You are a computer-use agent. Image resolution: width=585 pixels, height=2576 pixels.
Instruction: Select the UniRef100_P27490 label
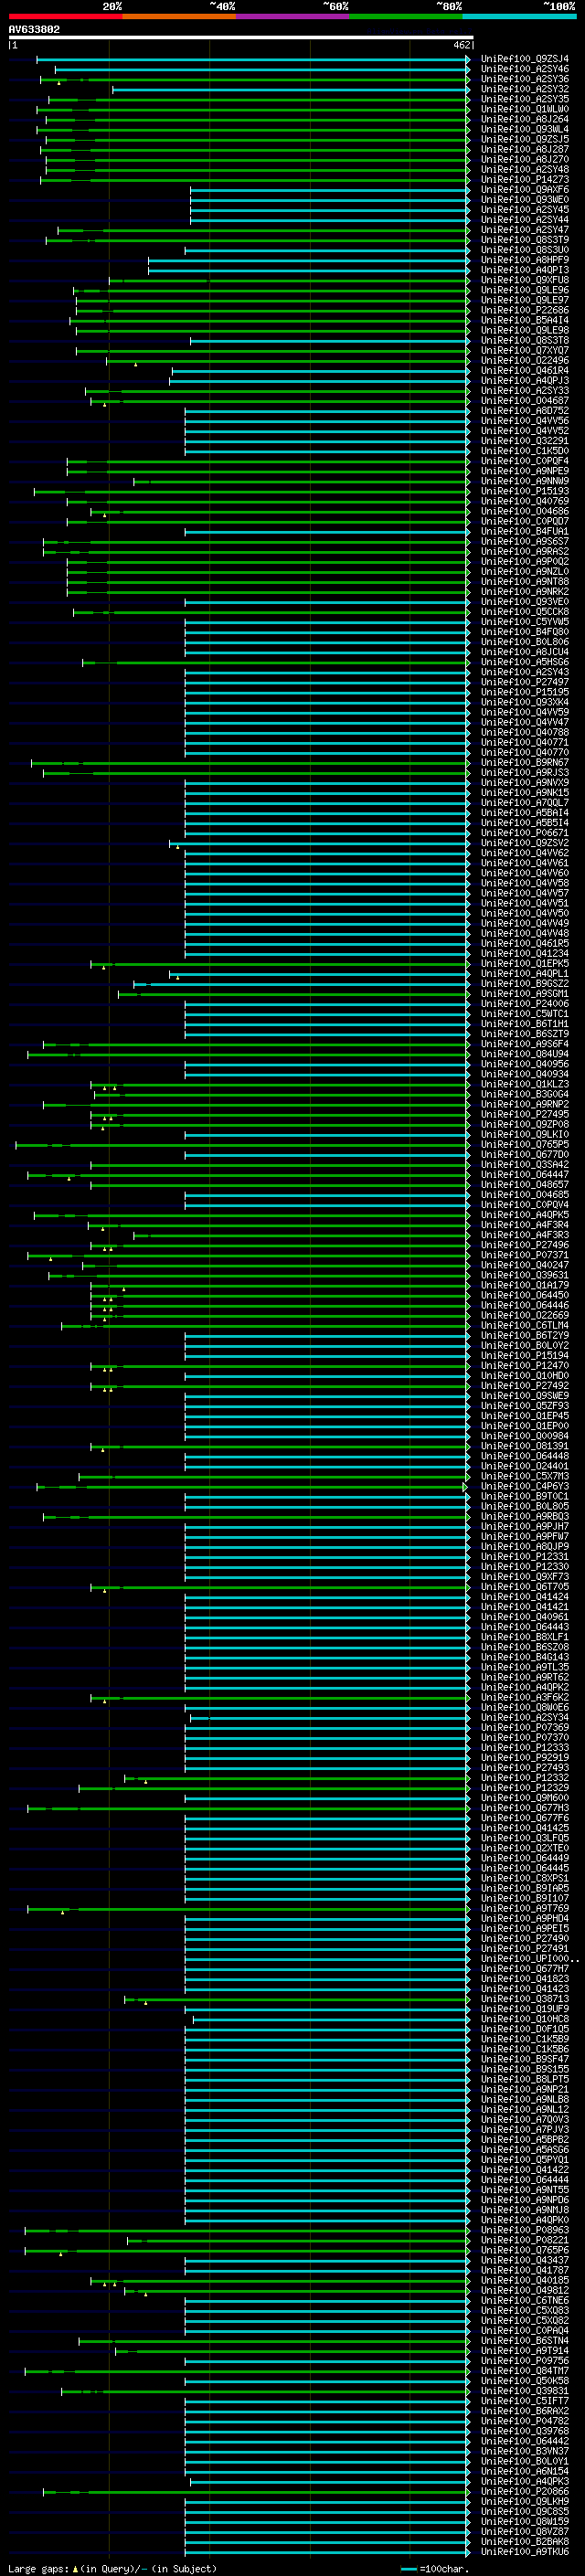tap(525, 1939)
